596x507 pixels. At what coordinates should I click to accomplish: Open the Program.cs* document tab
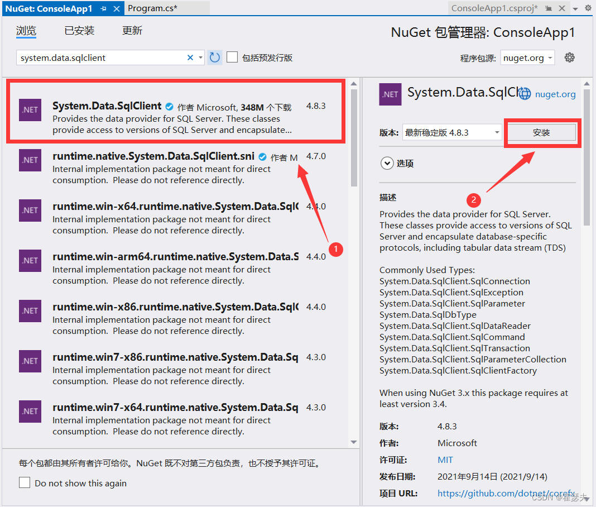coord(152,8)
